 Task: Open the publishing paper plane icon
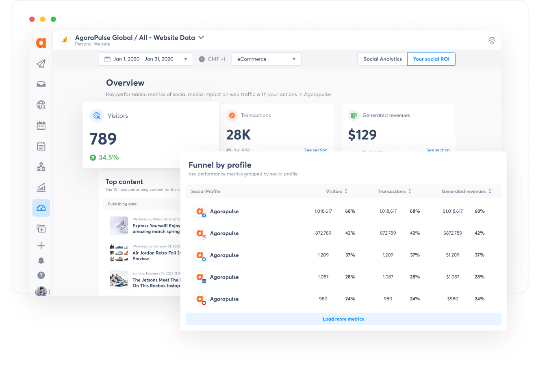pos(41,64)
